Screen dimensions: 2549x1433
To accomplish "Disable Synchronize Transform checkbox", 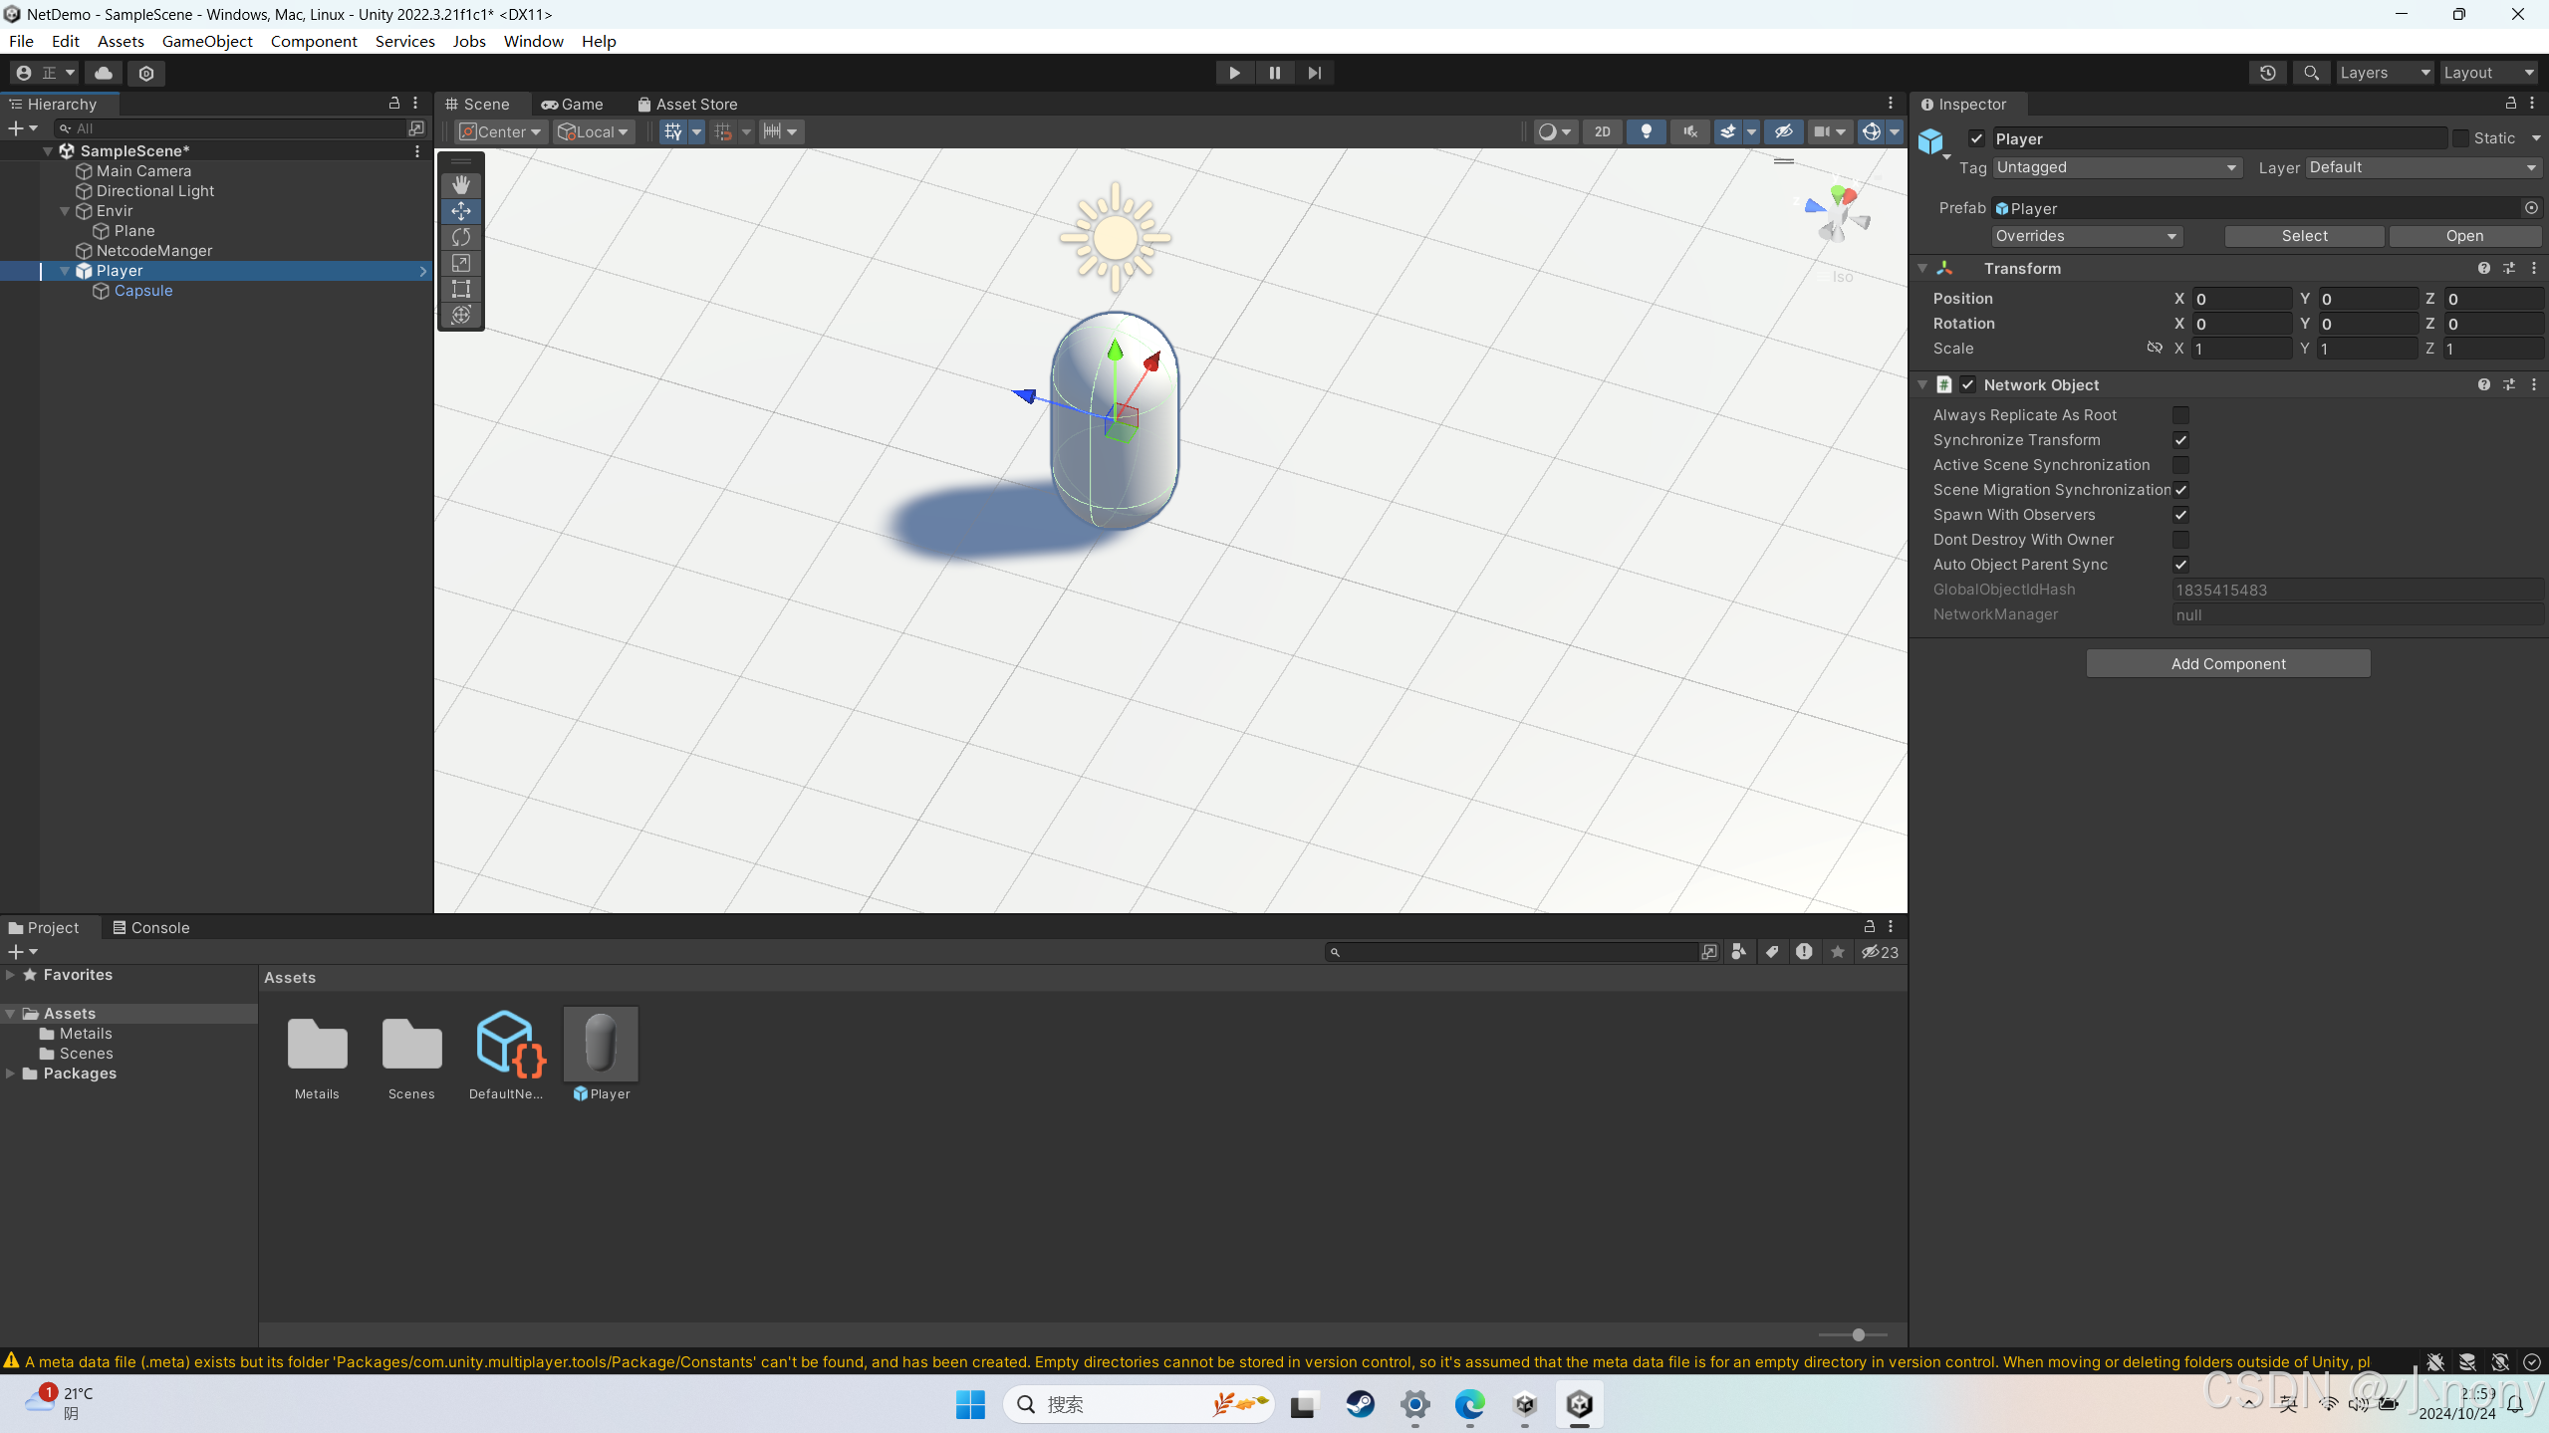I will (2179, 439).
